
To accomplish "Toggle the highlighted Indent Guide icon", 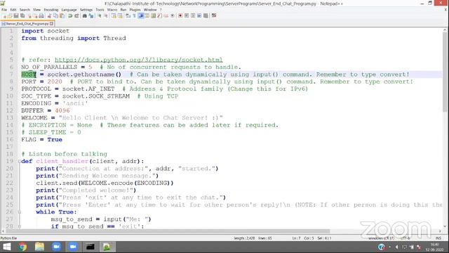I will (141, 15).
